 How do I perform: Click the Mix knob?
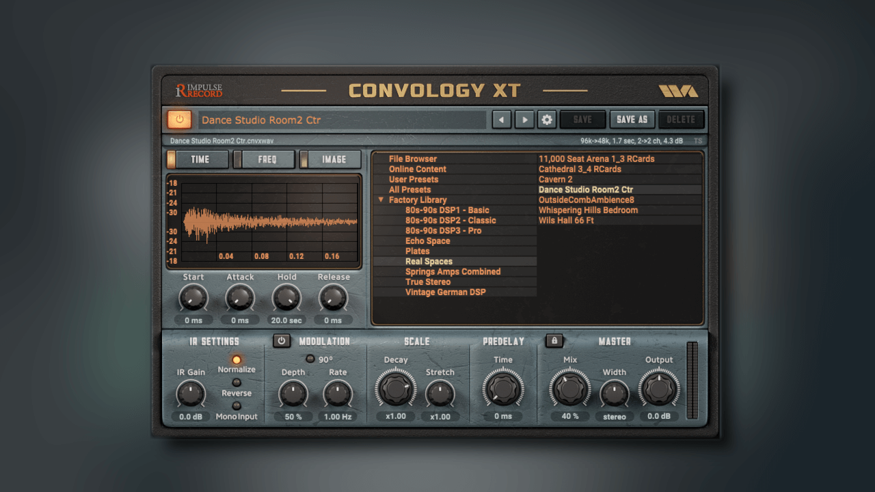pyautogui.click(x=569, y=389)
